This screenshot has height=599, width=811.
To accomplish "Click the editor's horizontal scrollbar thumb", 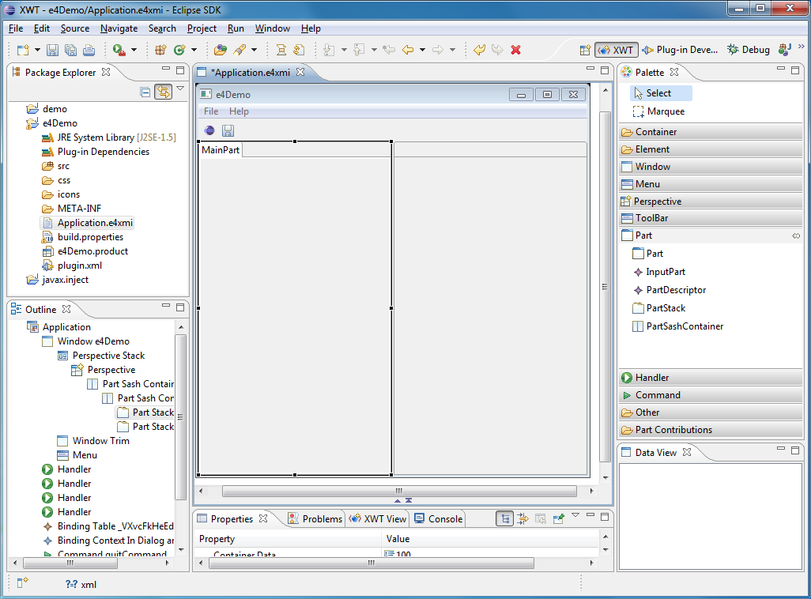I will (x=398, y=492).
